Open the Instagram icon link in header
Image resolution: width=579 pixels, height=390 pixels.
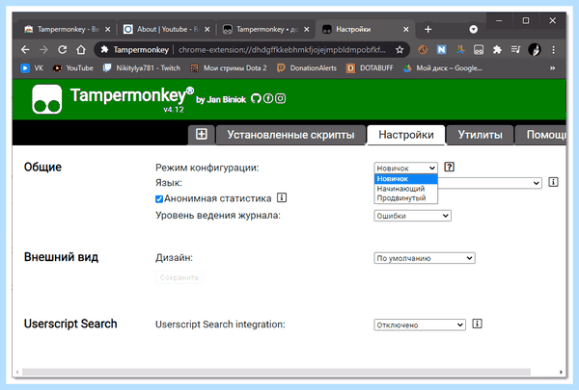280,99
